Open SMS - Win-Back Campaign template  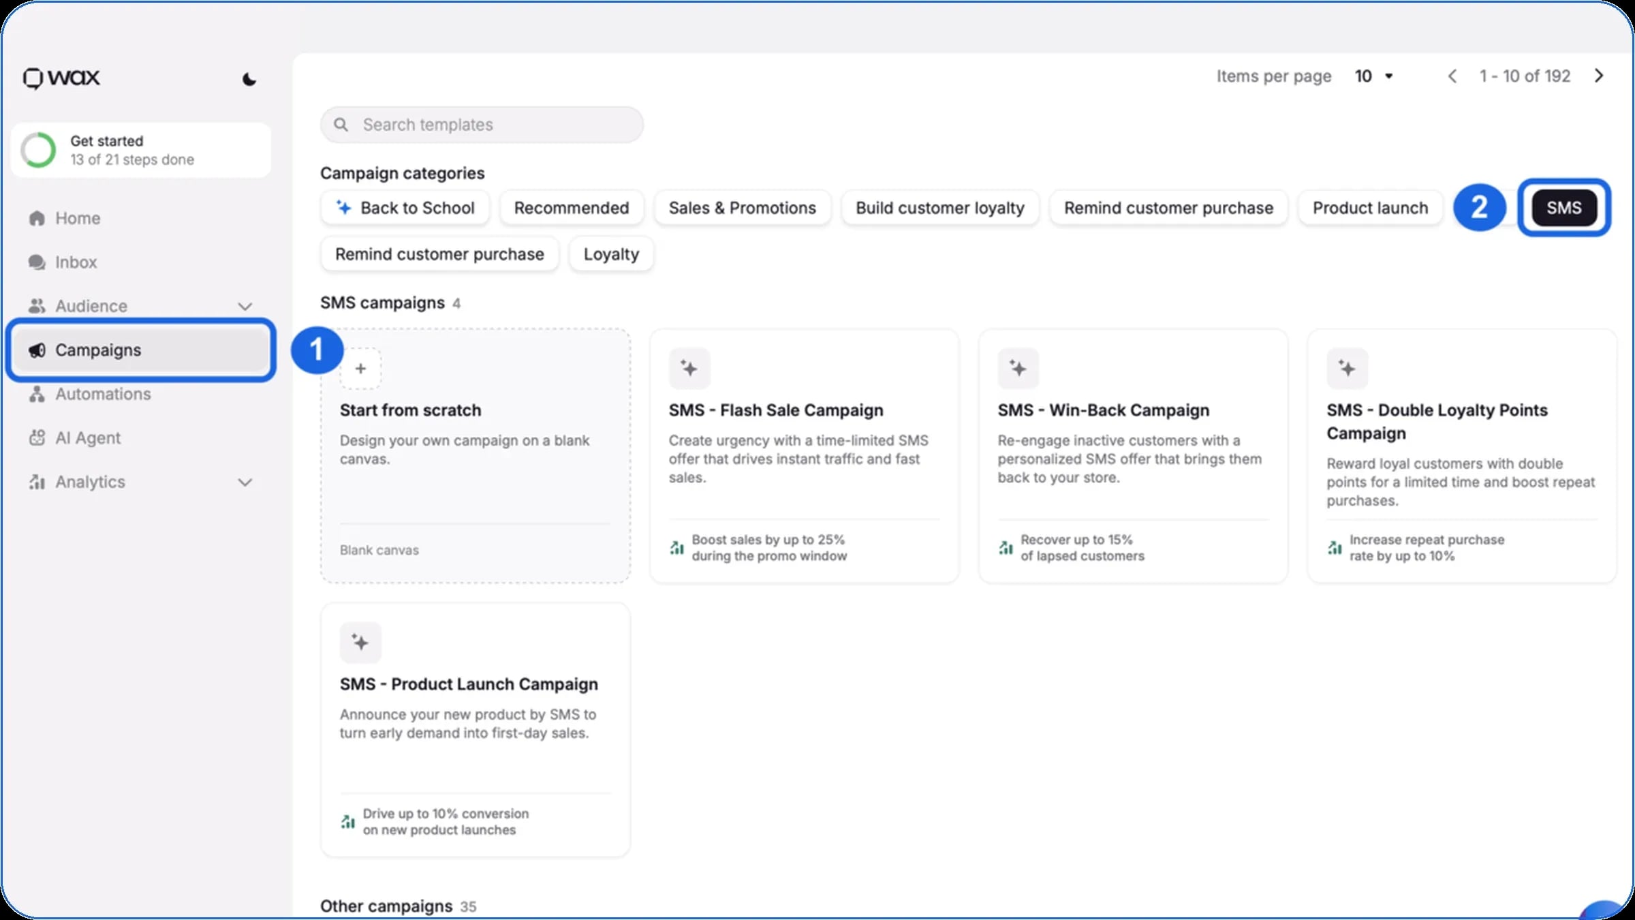pos(1134,456)
